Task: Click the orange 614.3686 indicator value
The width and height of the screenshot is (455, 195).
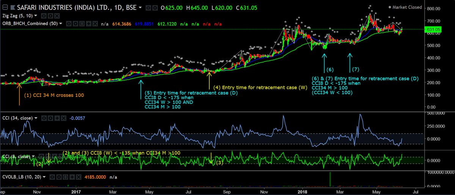Action: (122, 24)
